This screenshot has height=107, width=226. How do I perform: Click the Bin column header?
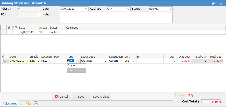tap(150, 57)
